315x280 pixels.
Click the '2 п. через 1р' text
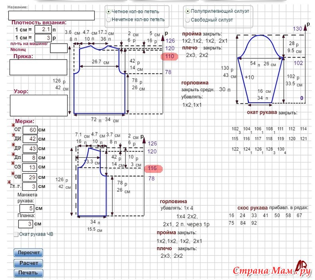tap(192, 224)
